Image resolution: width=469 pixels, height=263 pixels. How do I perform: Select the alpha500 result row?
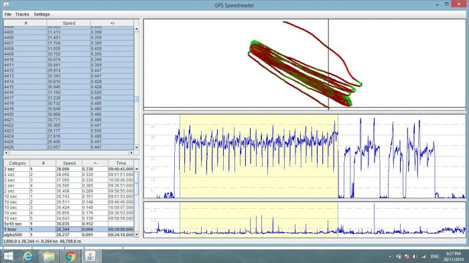pos(68,235)
